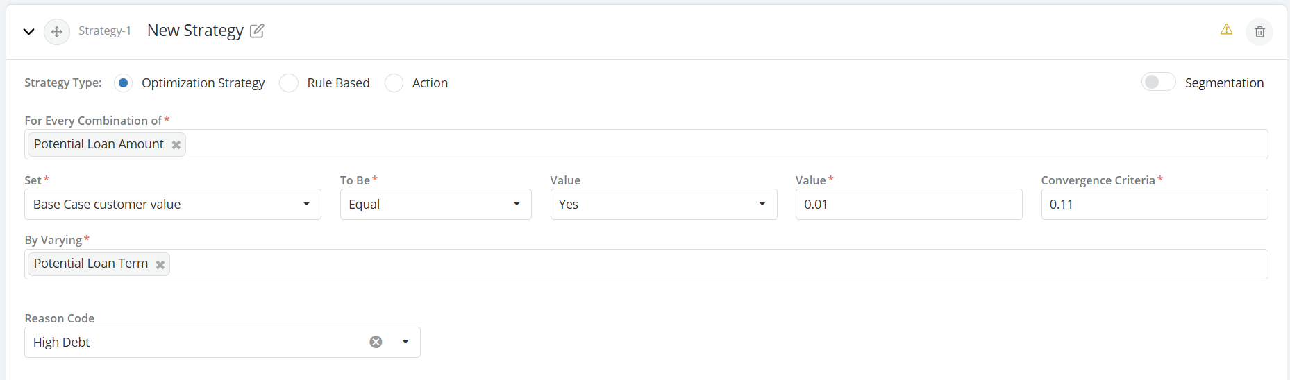The image size is (1290, 380).
Task: Click the For Every Combination of field
Action: [x=694, y=144]
